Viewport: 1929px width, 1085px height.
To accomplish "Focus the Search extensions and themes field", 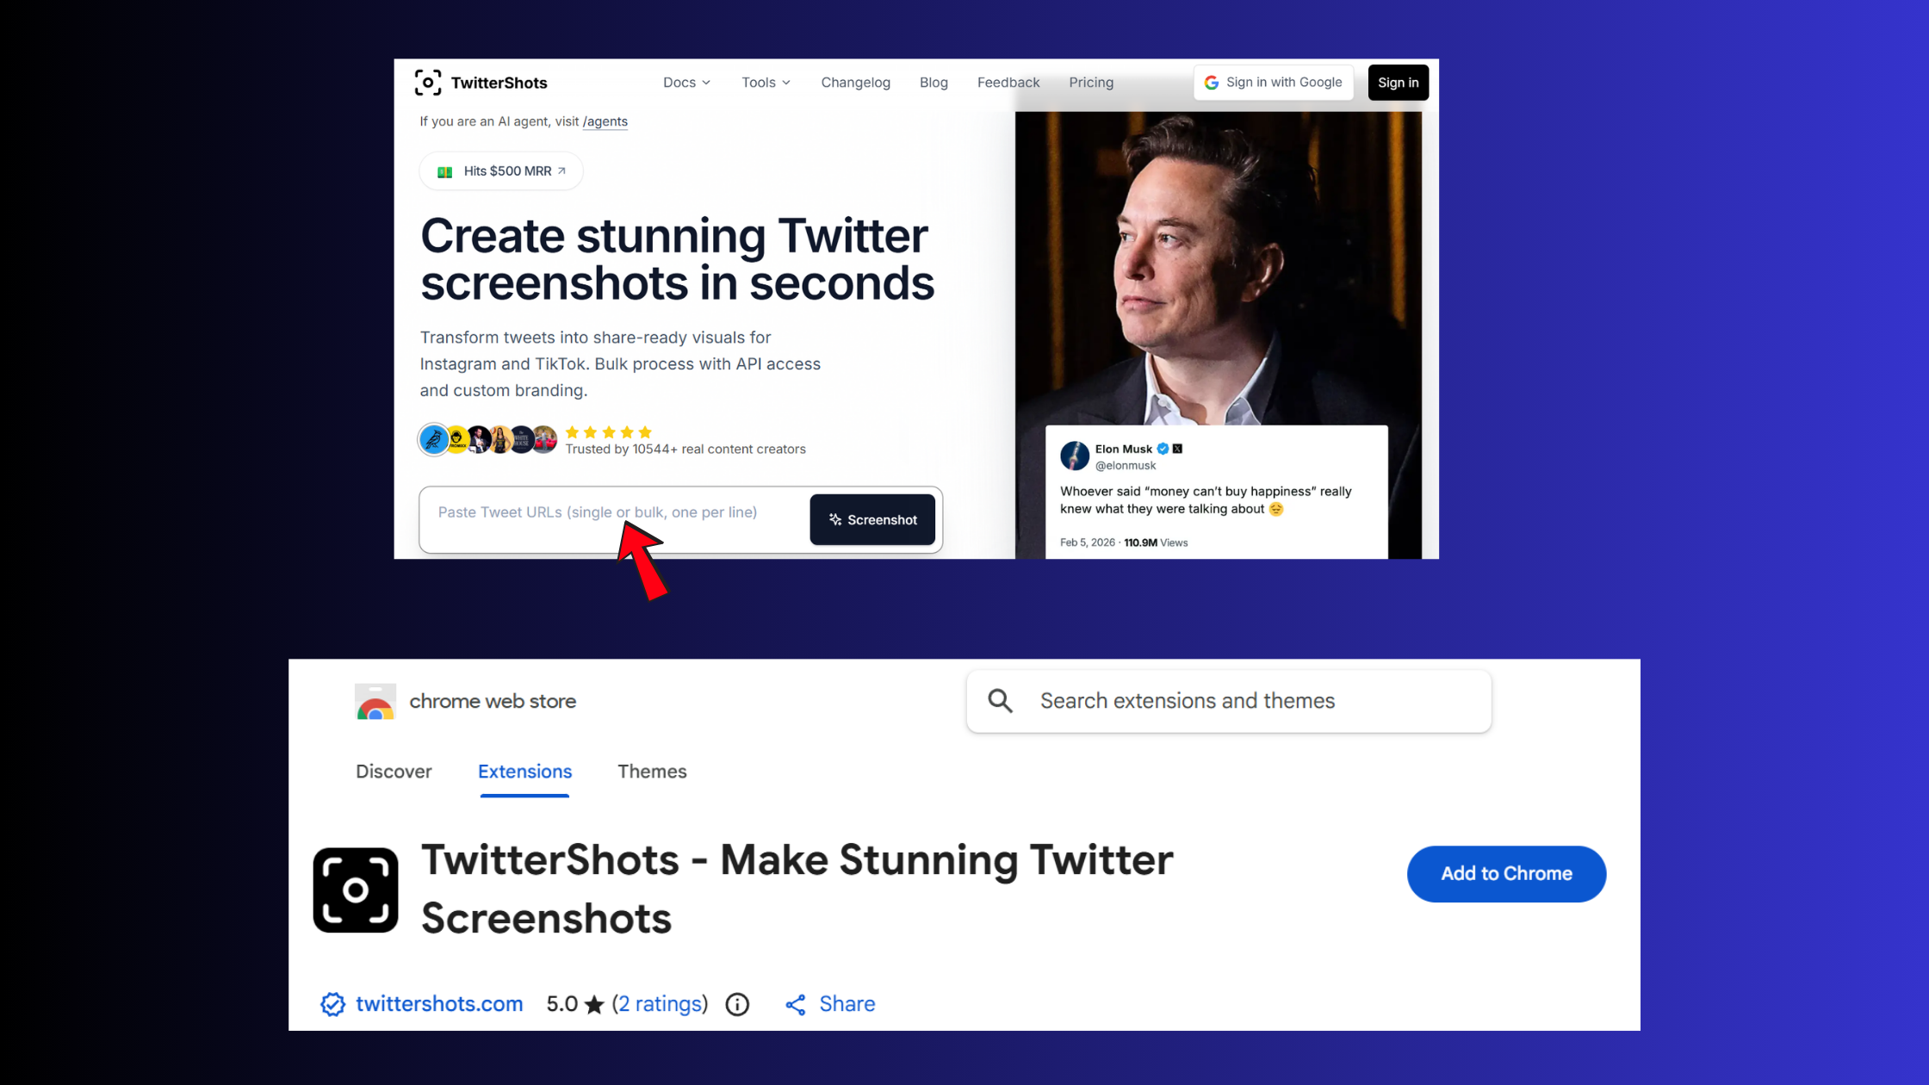I will point(1229,701).
